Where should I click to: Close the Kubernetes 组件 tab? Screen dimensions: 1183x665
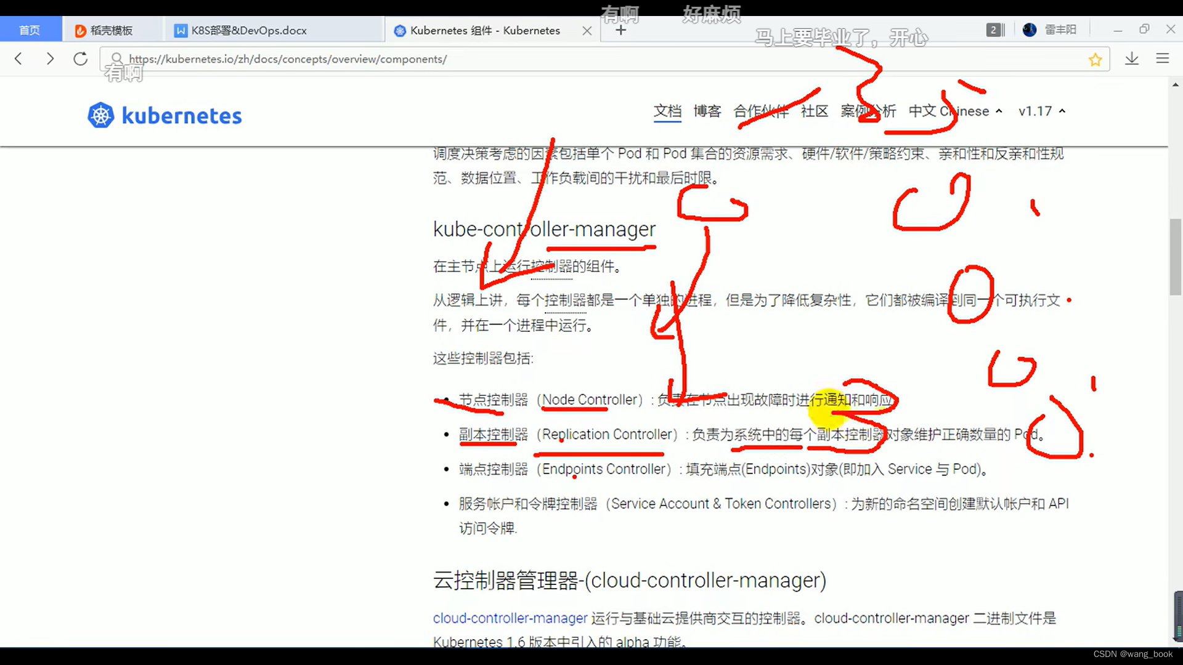point(587,31)
